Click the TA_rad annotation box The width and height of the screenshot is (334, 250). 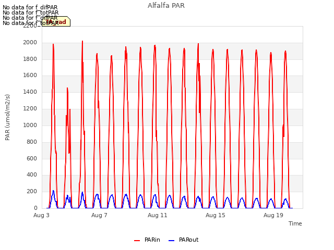56,21
